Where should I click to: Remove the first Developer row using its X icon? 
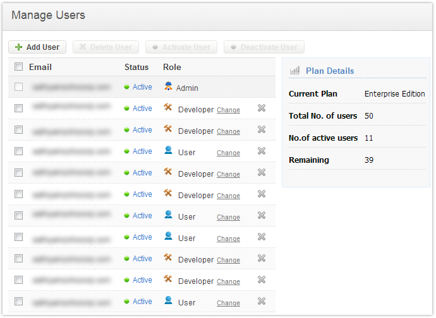pyautogui.click(x=262, y=108)
